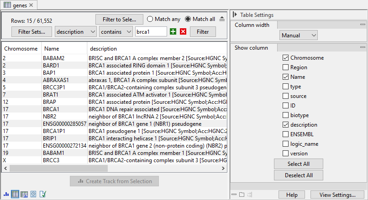Open the description filter field dropdown

76,32
